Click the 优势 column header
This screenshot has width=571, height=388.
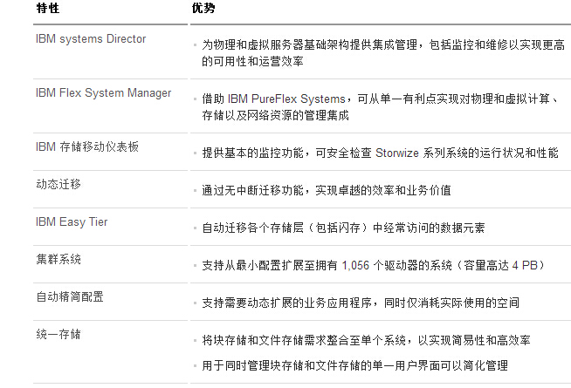coord(203,8)
